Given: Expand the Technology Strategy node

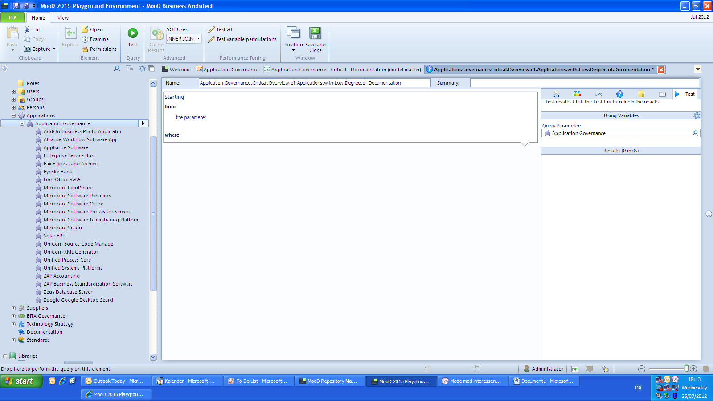Looking at the screenshot, I should tap(13, 324).
